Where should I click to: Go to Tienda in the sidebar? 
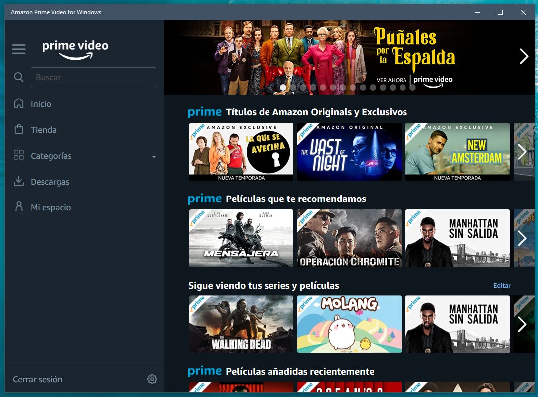pos(44,130)
